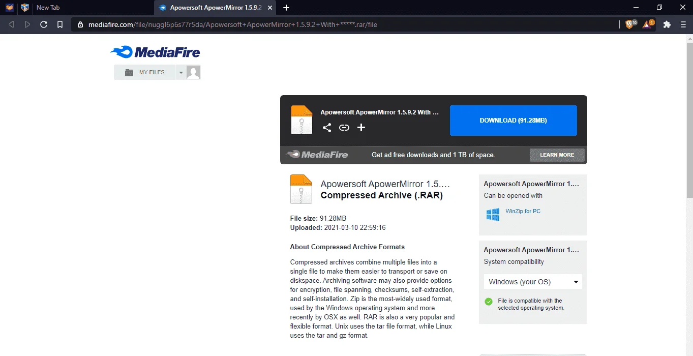Screen dimensions: 693x356
Task: Click the plus icon to save file
Action: (361, 128)
